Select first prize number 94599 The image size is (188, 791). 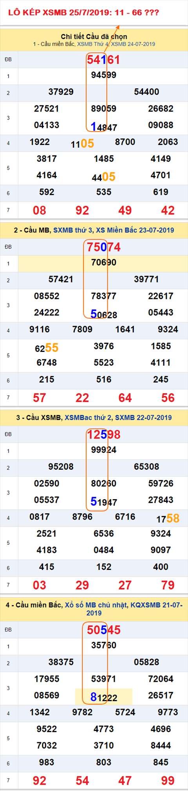click(103, 75)
